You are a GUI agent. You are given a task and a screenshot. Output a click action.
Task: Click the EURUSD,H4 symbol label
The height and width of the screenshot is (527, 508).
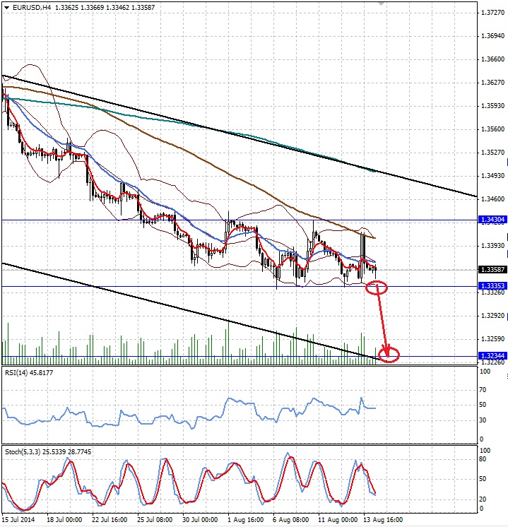point(32,7)
